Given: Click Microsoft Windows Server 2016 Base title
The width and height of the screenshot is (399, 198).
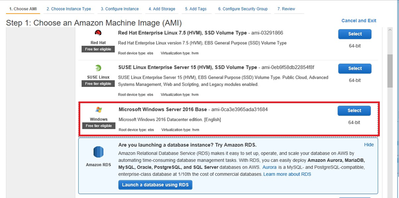Looking at the screenshot, I should (x=163, y=110).
